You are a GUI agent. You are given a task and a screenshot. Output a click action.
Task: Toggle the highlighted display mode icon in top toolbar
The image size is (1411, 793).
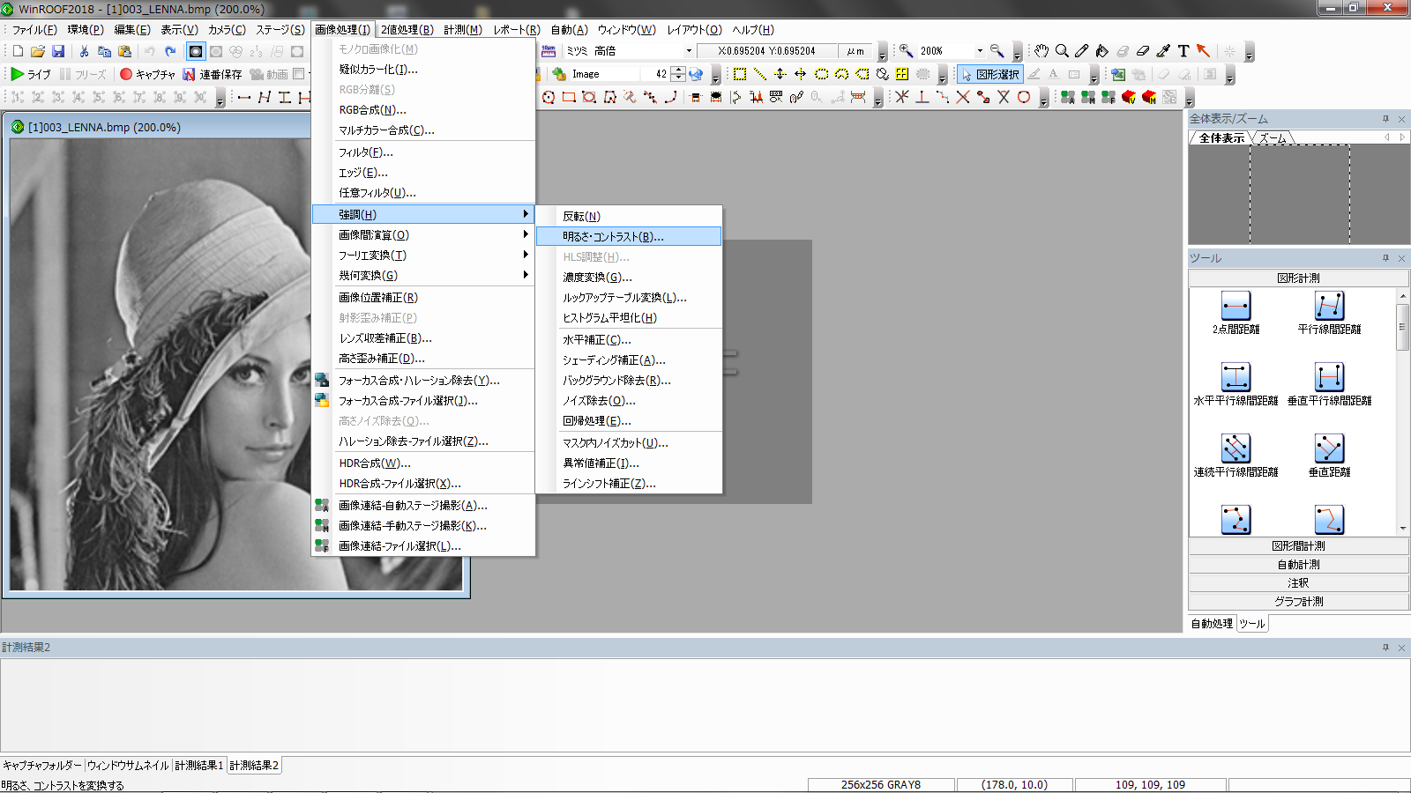pos(196,51)
